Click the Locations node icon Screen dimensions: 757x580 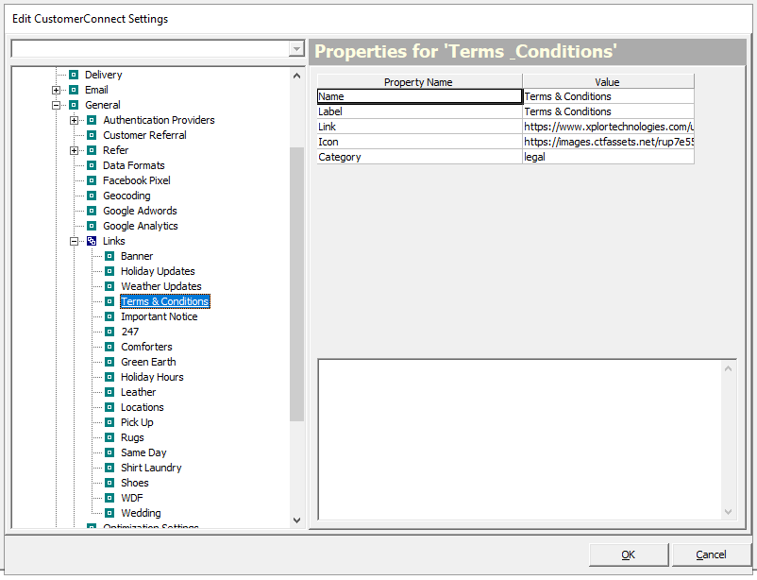(109, 407)
